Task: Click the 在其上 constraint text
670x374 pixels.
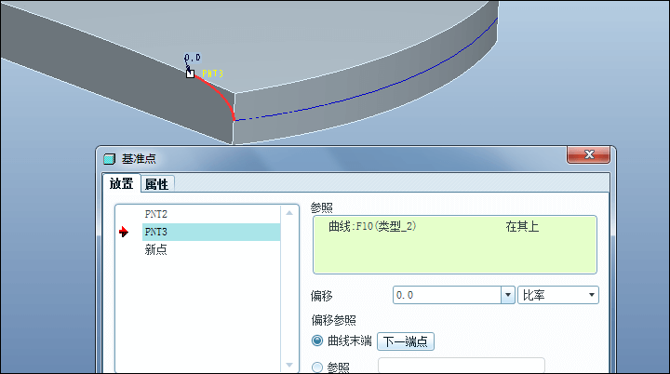Action: tap(522, 226)
